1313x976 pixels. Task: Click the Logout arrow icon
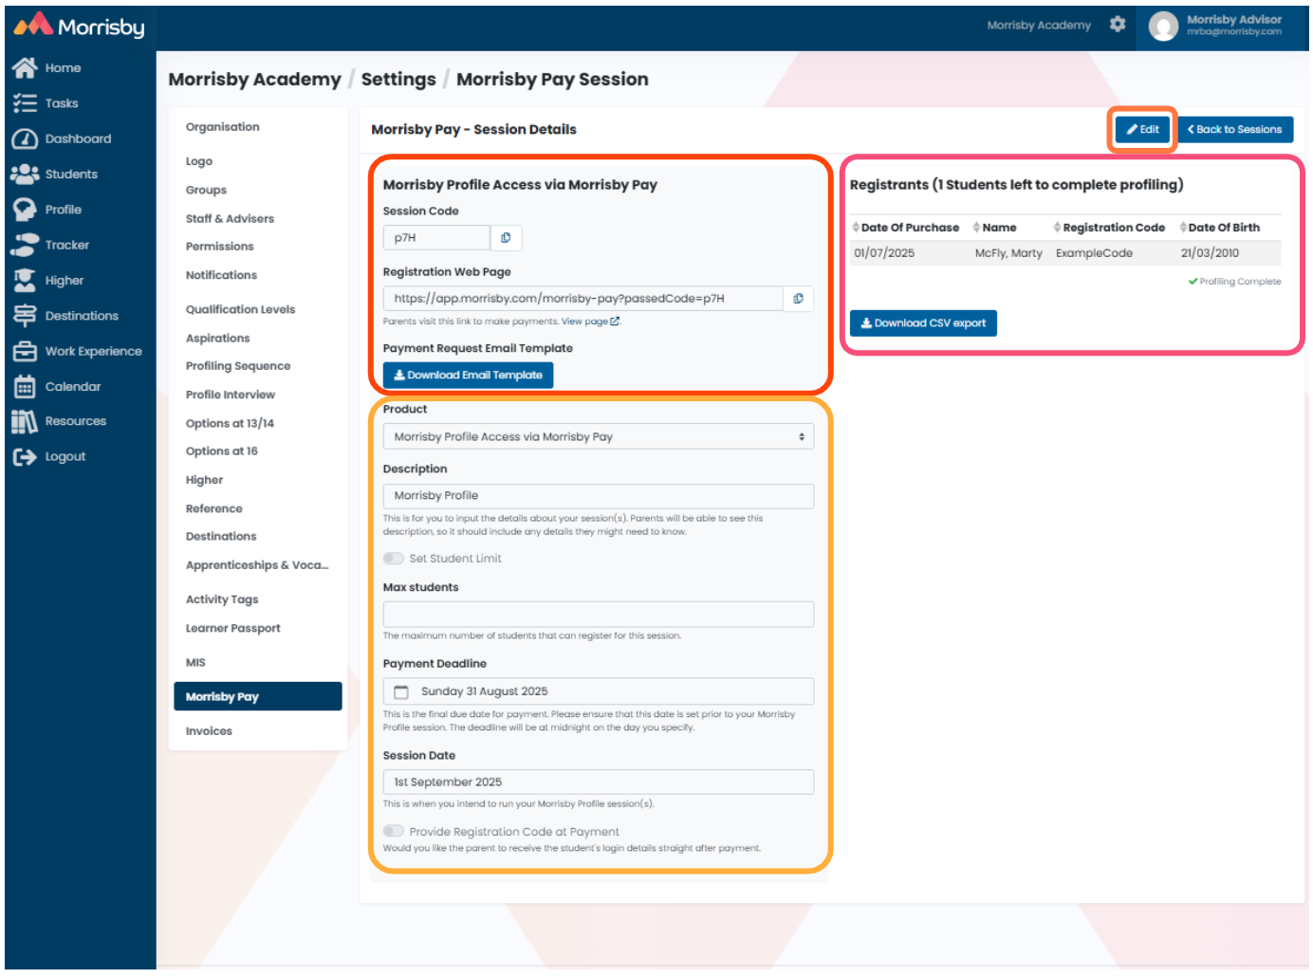25,456
